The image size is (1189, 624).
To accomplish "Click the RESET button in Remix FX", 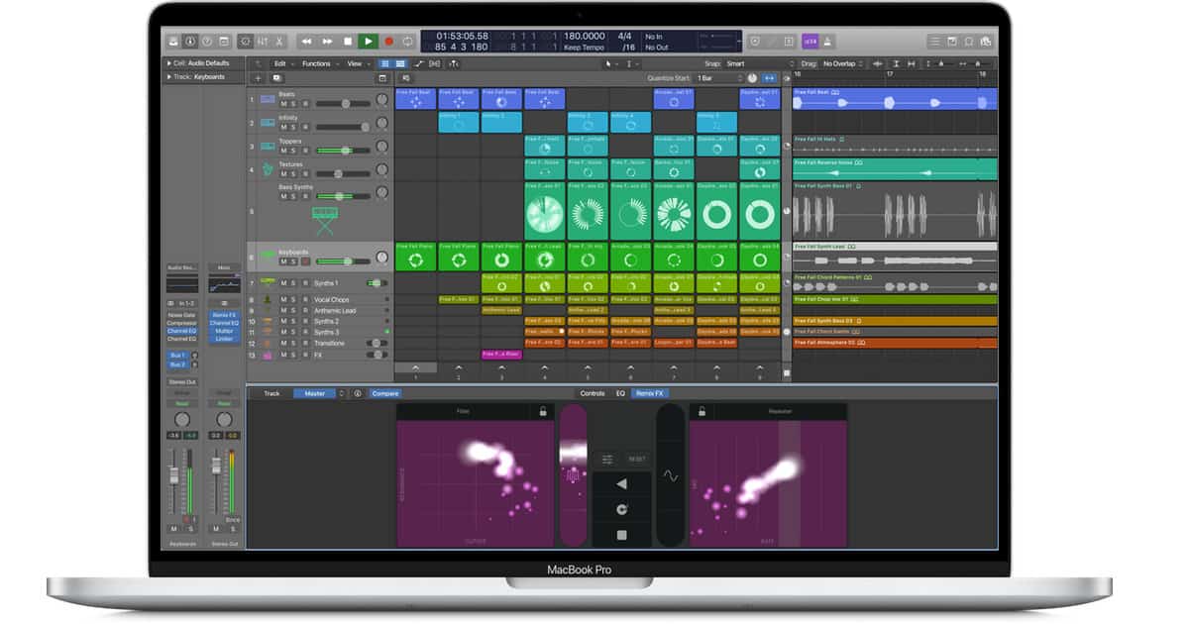I will pos(636,459).
